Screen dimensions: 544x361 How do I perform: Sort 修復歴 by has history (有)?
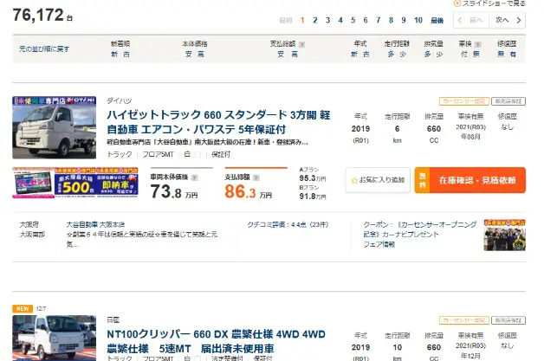point(513,55)
